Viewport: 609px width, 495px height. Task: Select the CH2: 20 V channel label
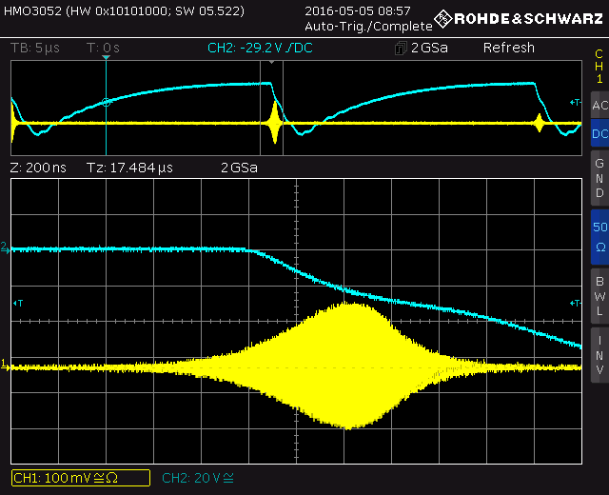coord(201,478)
